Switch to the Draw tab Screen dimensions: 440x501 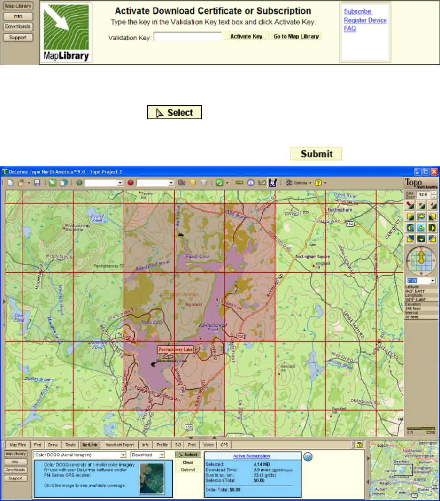pyautogui.click(x=53, y=445)
